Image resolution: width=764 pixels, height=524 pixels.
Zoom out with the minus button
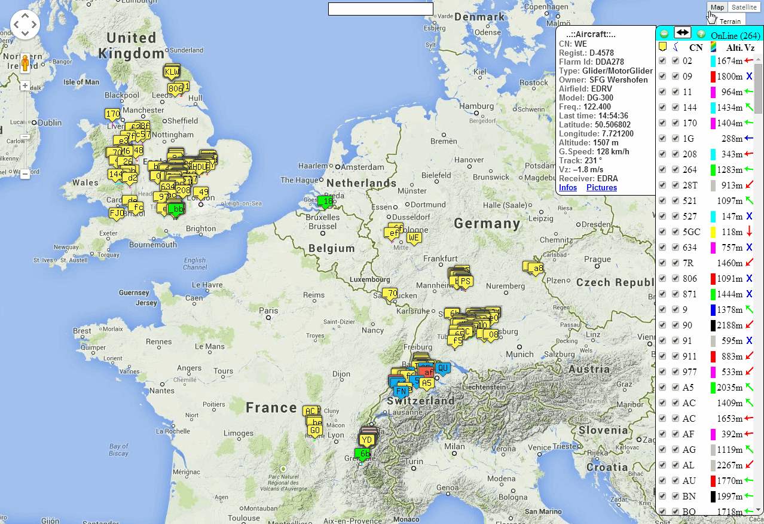pyautogui.click(x=25, y=174)
